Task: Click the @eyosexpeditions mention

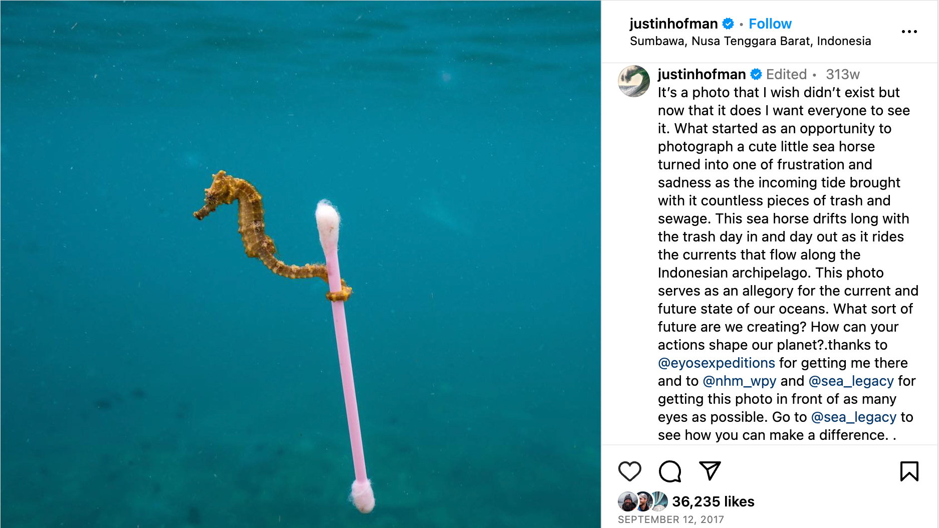Action: coord(716,363)
